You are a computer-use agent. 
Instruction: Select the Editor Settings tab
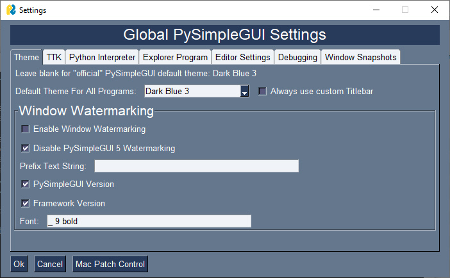coord(242,57)
